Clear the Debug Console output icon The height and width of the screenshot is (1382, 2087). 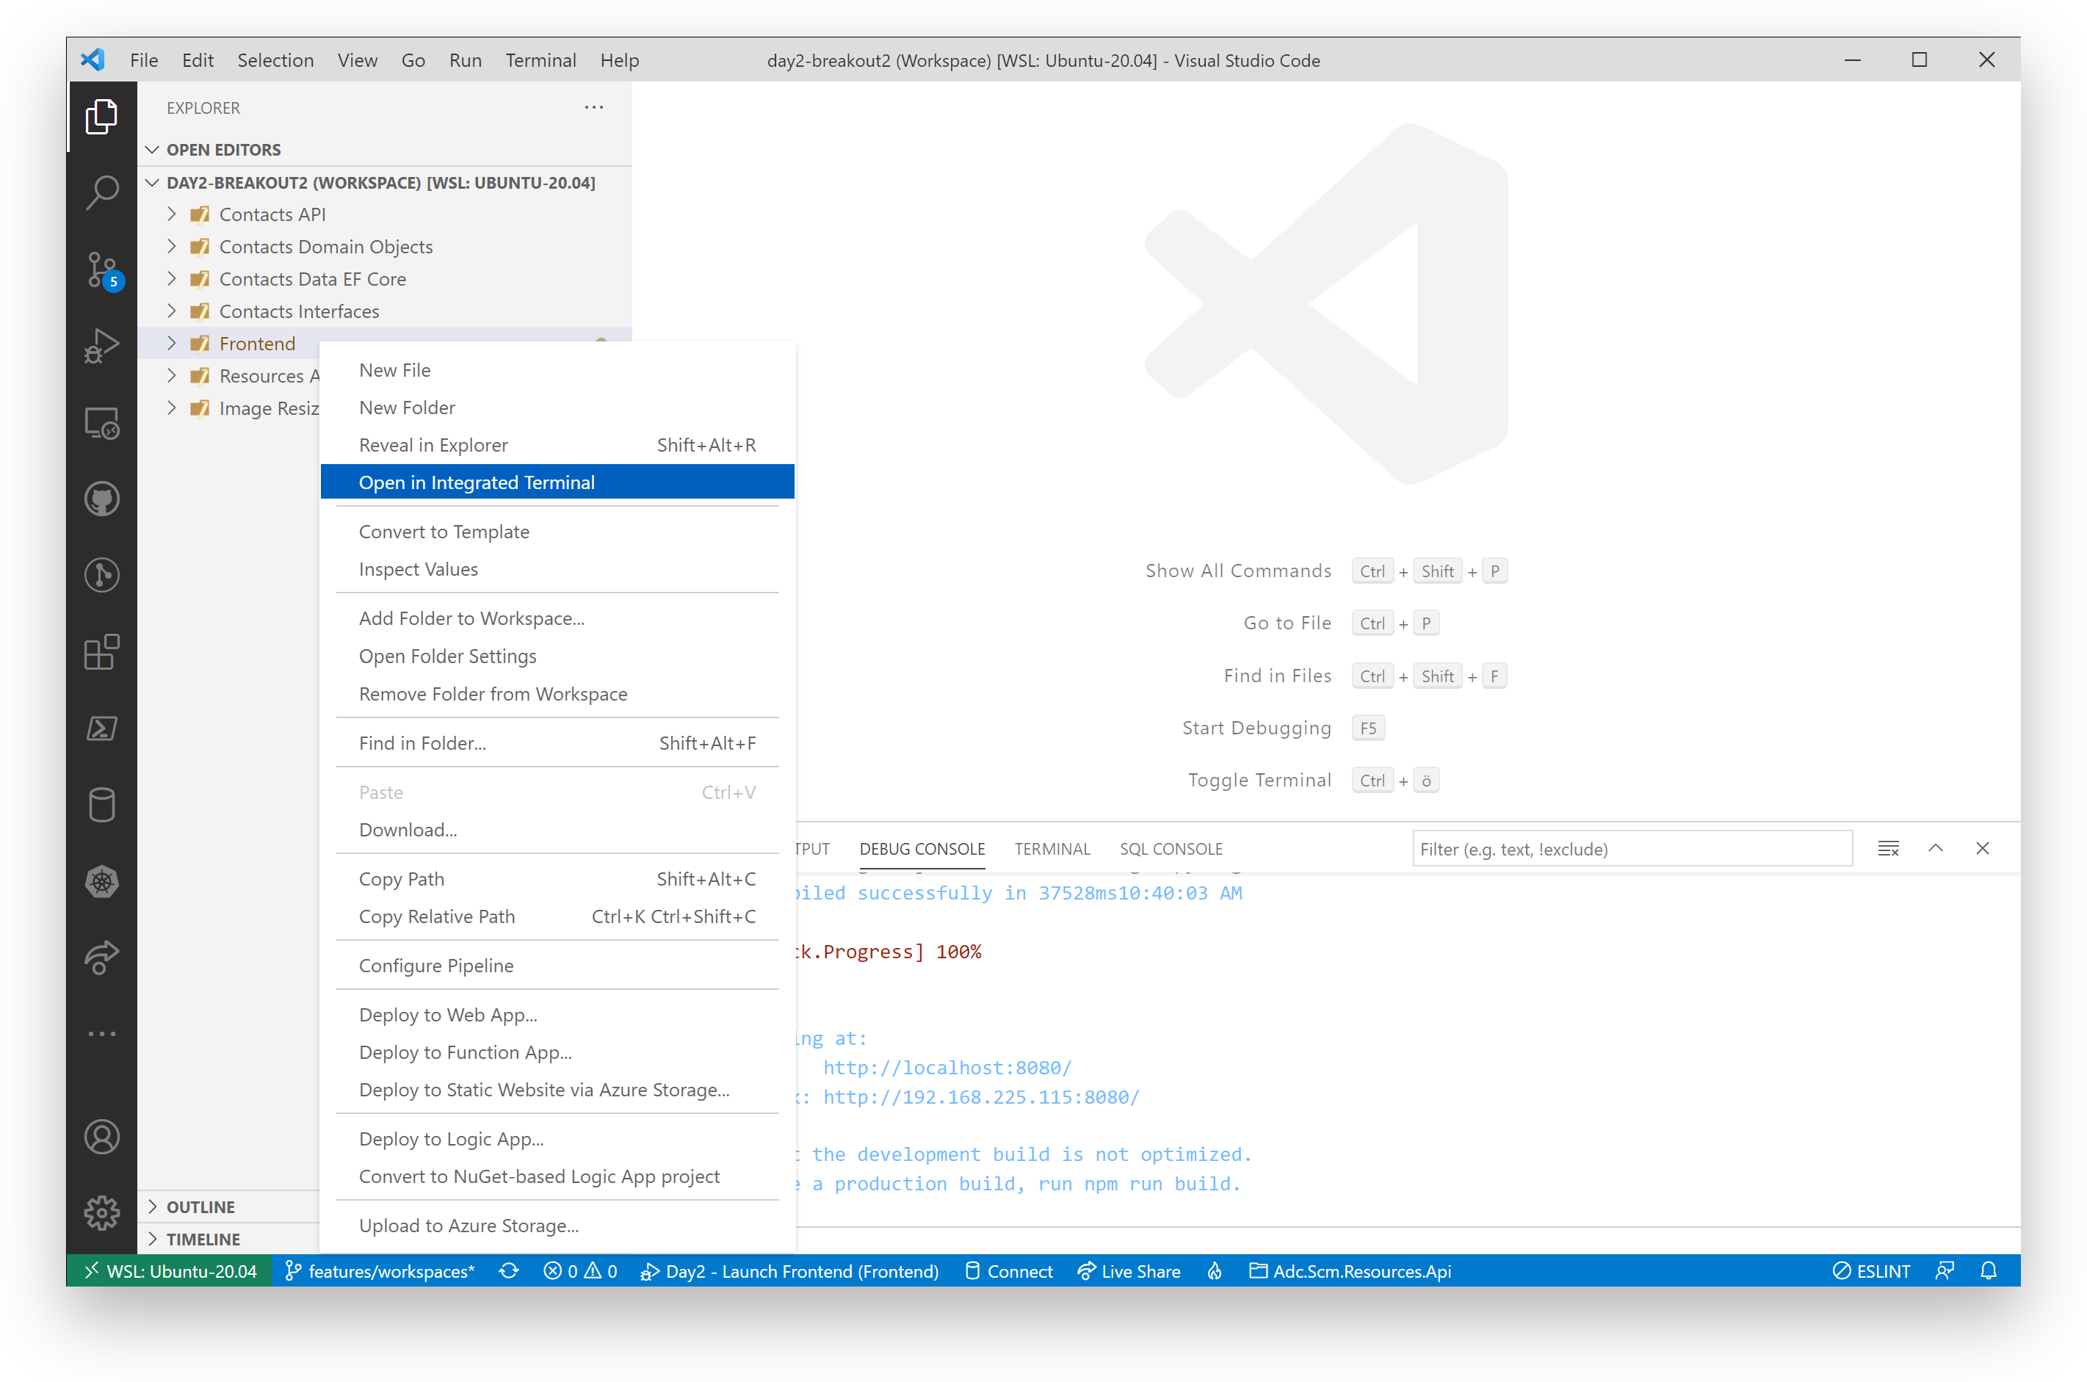(x=1889, y=848)
